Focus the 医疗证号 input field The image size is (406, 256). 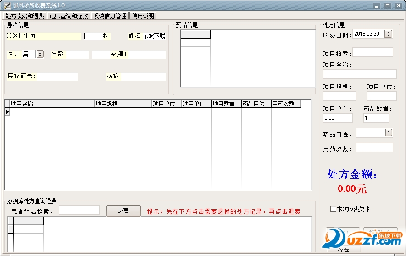[57, 77]
